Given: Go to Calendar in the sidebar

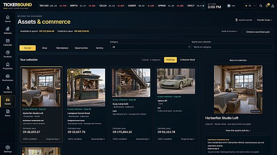Looking at the screenshot, I should click(8, 42).
